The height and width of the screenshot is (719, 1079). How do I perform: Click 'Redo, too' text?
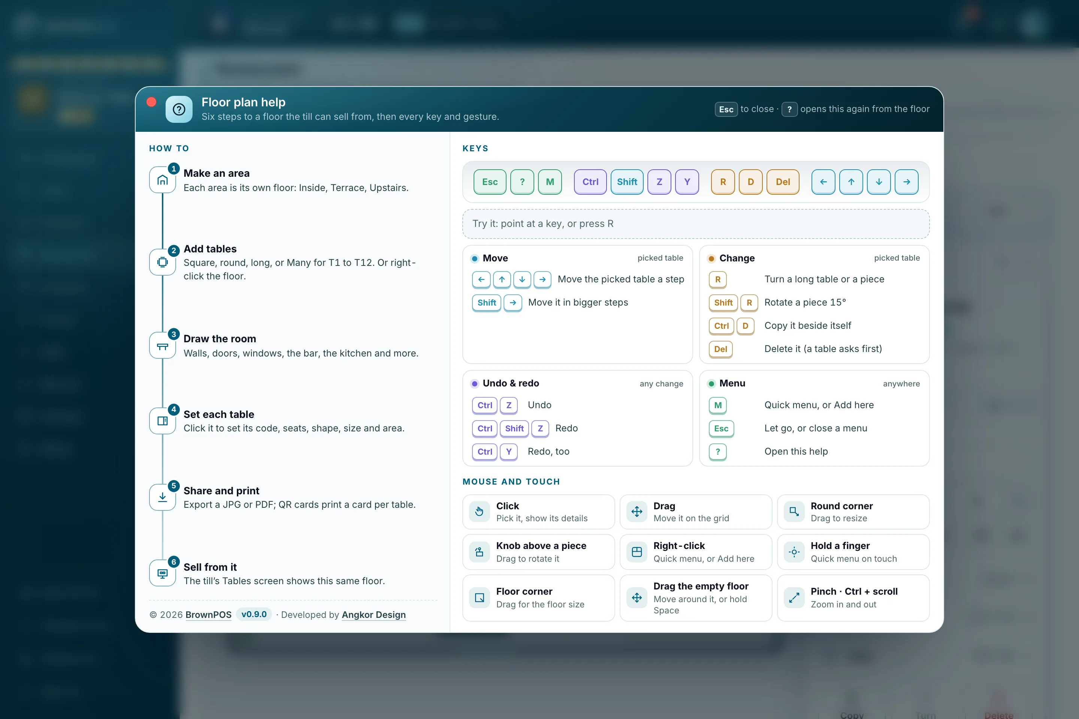click(548, 452)
